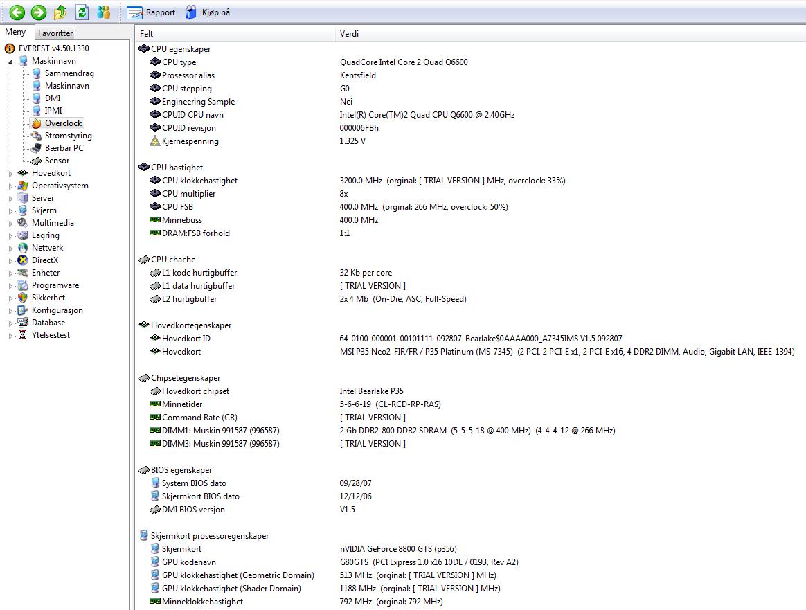Click the Refresh icon in toolbar
This screenshot has height=610, width=806.
pyautogui.click(x=82, y=12)
